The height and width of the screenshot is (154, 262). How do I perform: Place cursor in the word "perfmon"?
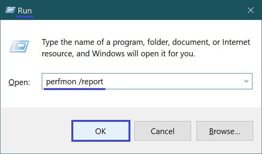(61, 82)
